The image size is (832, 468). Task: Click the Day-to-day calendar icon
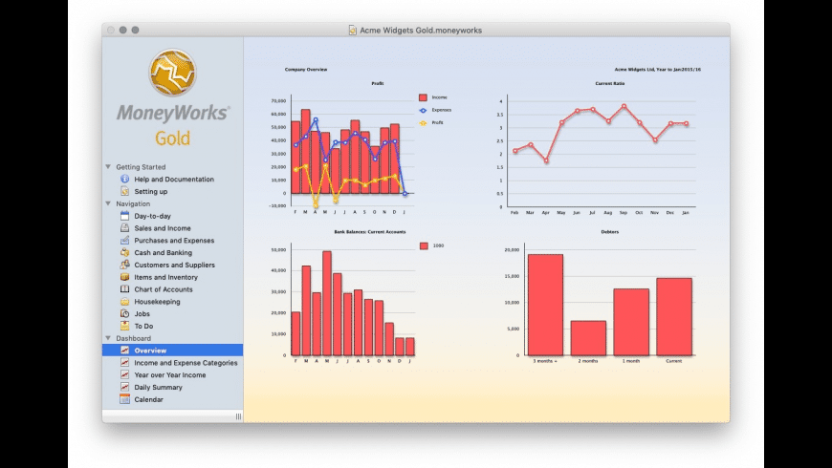tap(124, 216)
